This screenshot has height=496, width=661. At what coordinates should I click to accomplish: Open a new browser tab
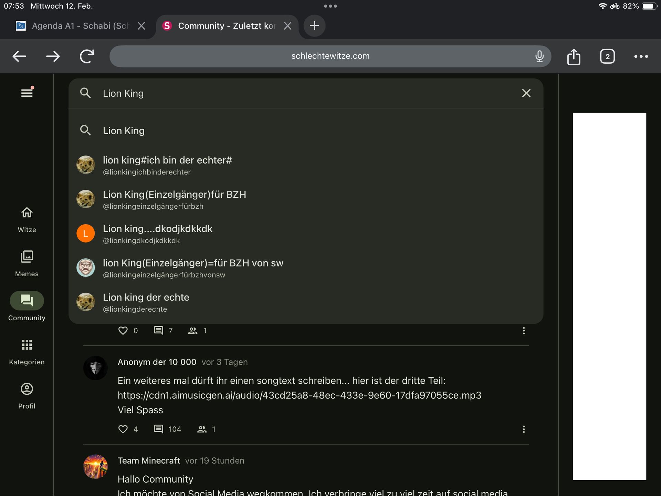pyautogui.click(x=314, y=25)
